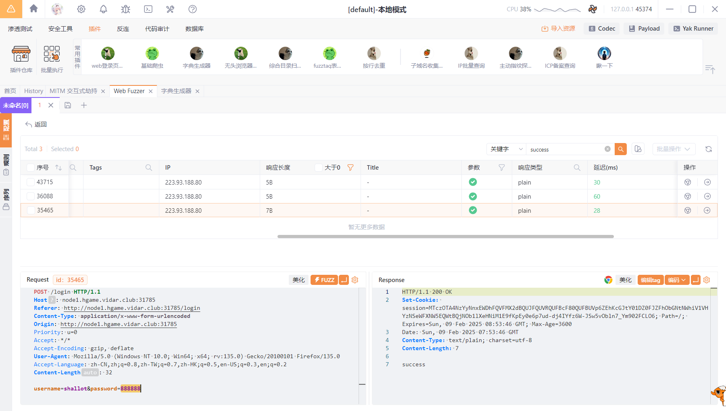Open notifications bell icon
The image size is (726, 411).
(x=104, y=9)
